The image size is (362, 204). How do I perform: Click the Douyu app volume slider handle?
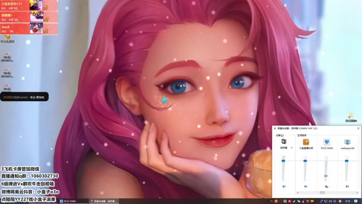[305, 160]
